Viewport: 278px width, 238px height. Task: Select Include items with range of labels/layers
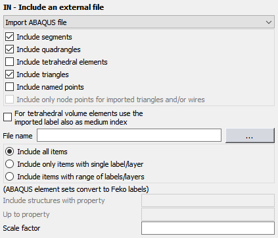point(9,177)
